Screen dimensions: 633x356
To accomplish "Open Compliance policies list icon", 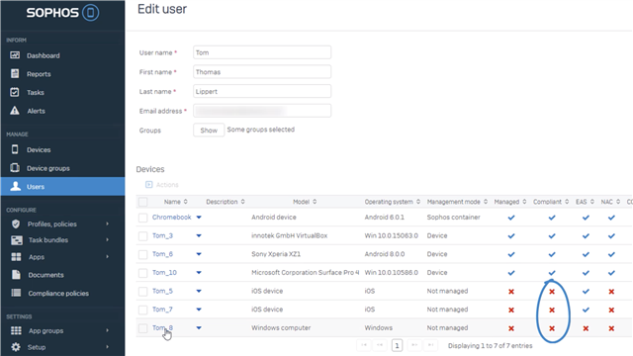I will coord(16,293).
